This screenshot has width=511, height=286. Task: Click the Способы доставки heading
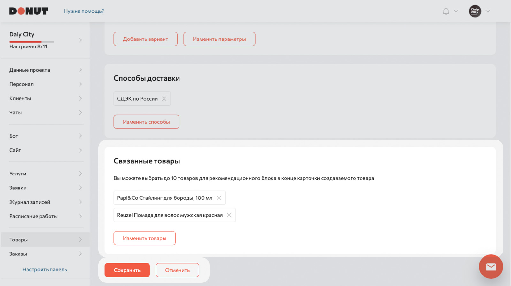click(147, 78)
